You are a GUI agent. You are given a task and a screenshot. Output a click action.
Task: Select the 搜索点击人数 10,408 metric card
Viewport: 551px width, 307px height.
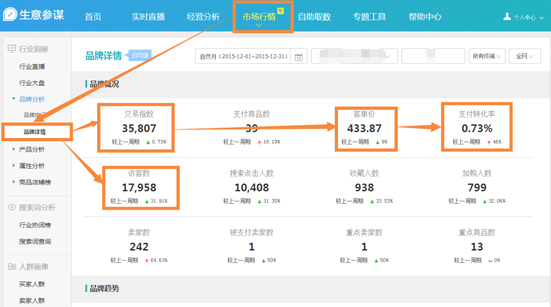tap(251, 187)
